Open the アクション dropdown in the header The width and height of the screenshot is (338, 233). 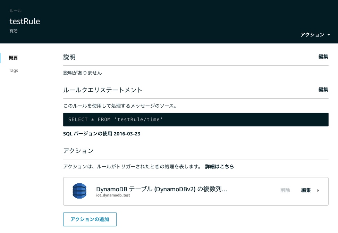tap(312, 35)
